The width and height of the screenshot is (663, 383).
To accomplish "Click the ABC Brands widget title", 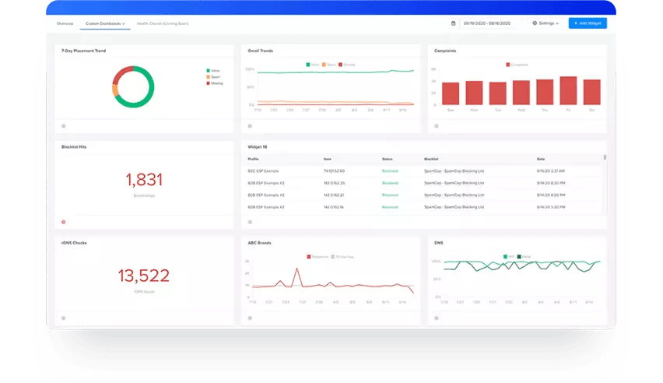I will 259,243.
